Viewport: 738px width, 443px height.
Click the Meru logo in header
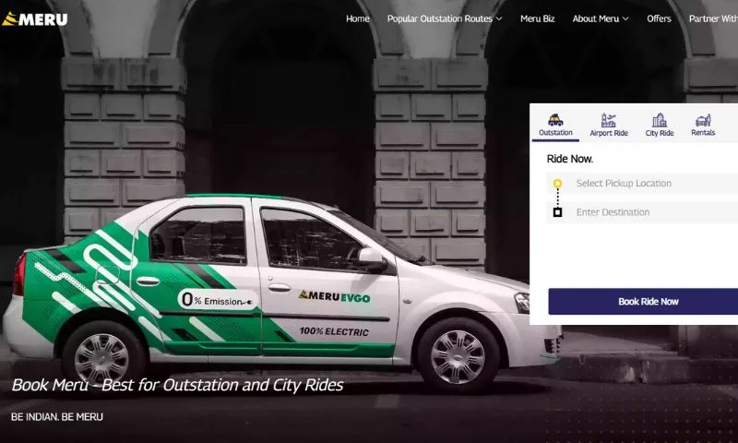[35, 18]
